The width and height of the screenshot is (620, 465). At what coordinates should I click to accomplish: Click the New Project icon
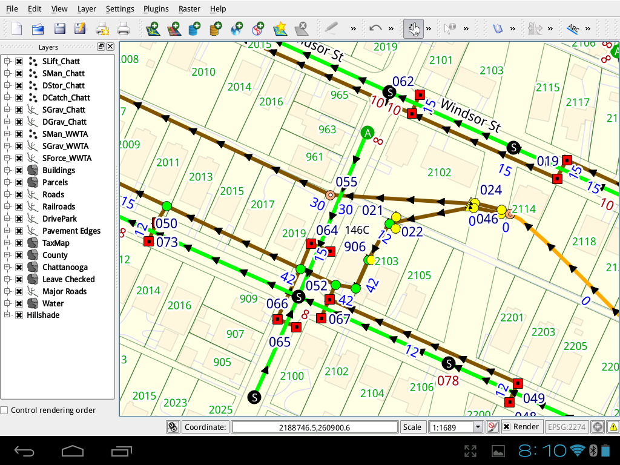tap(17, 28)
